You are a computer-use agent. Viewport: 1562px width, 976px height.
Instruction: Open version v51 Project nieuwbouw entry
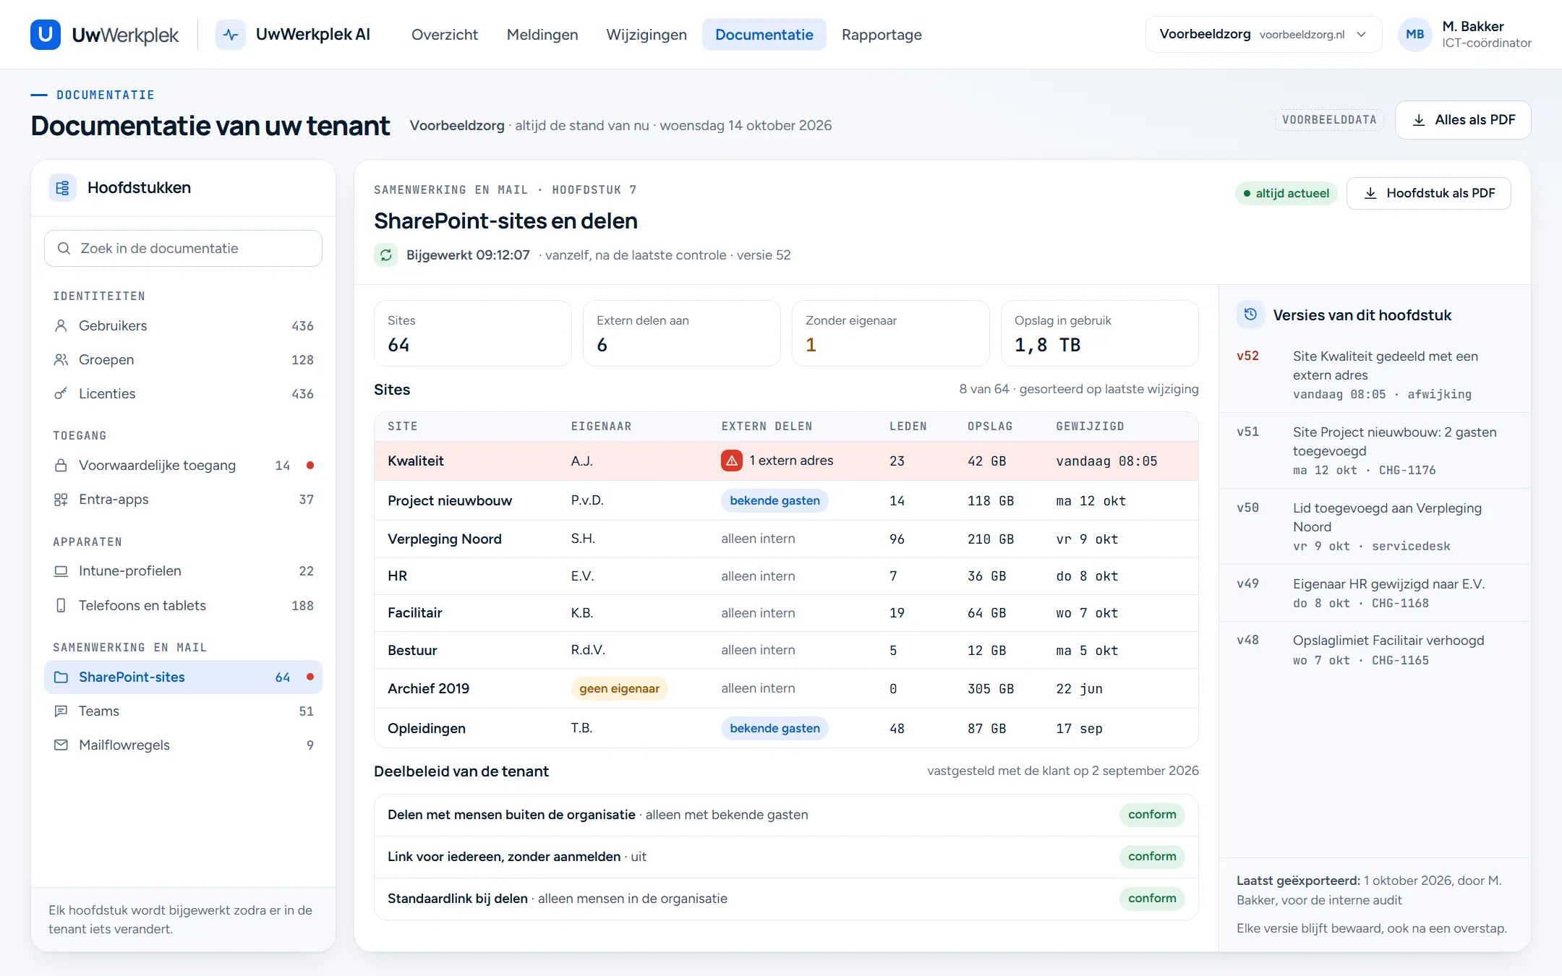pyautogui.click(x=1374, y=450)
